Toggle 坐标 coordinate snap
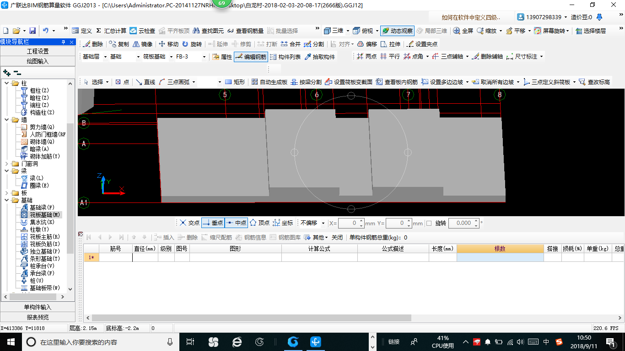The height and width of the screenshot is (351, 625). click(283, 223)
